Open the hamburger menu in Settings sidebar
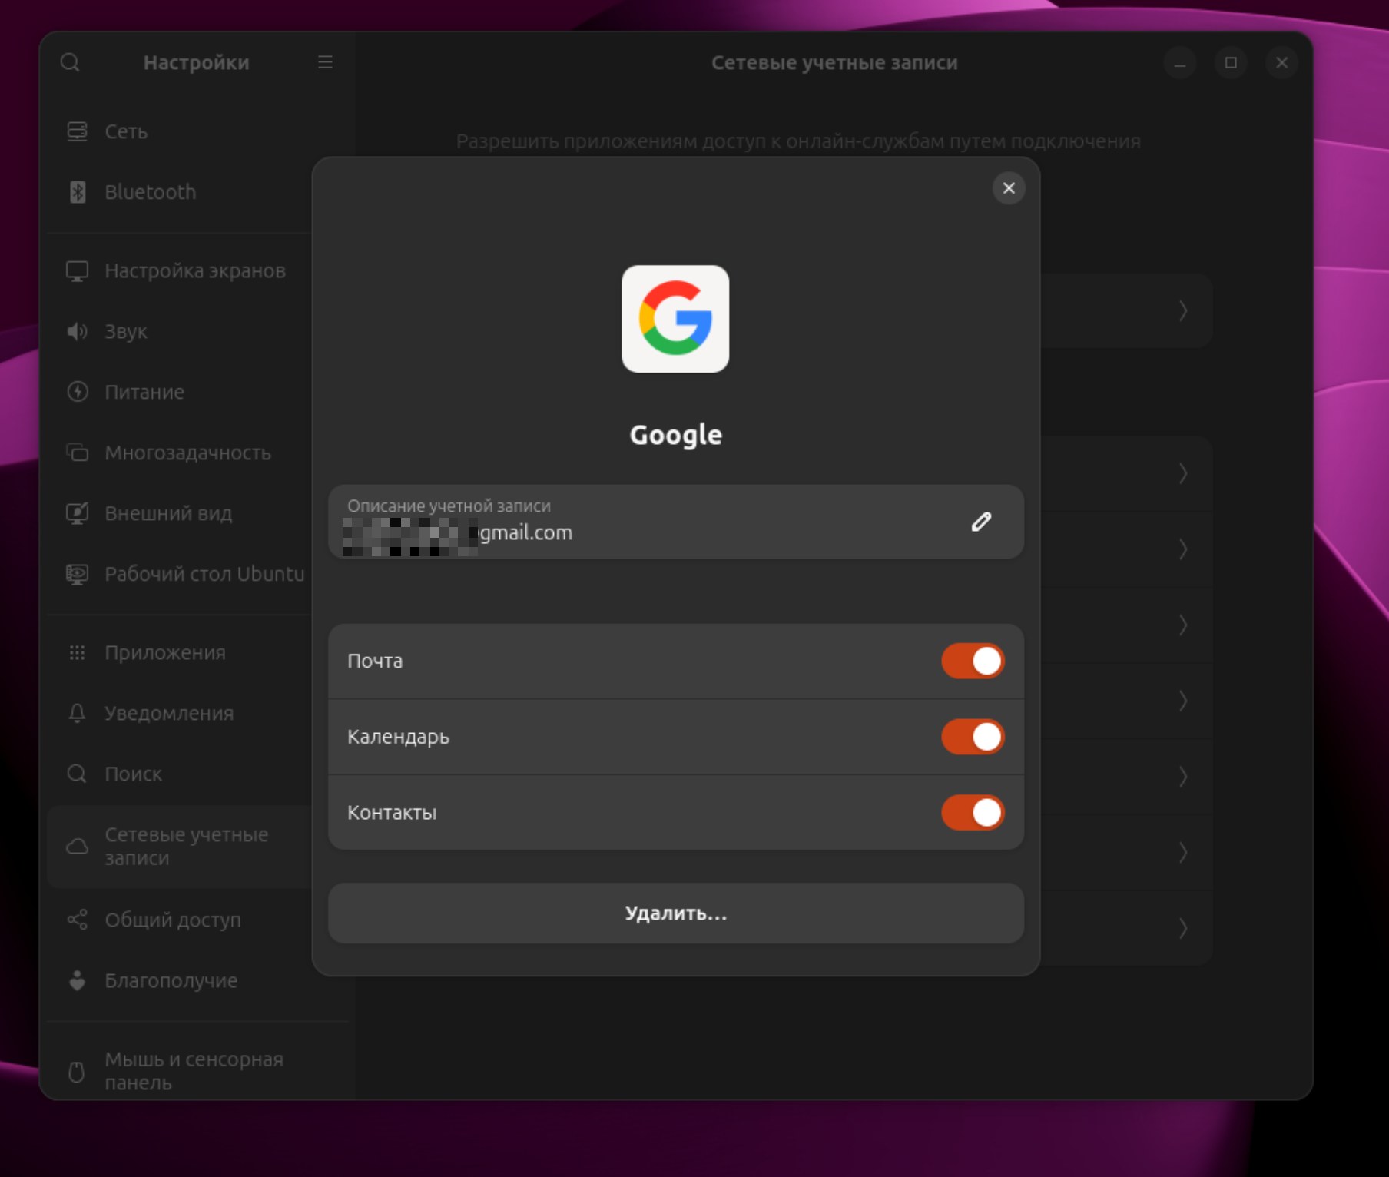The image size is (1389, 1177). (325, 62)
